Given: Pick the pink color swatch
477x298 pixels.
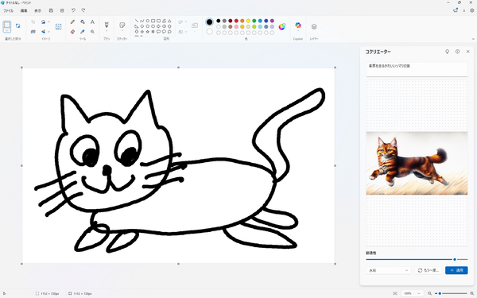Looking at the screenshot, I should click(236, 27).
